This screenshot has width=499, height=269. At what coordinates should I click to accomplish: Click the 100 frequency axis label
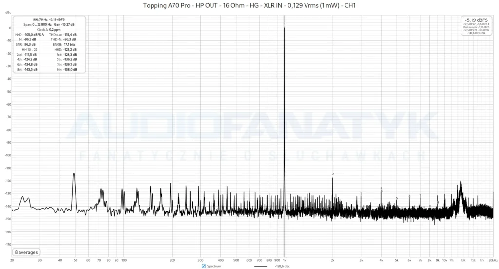(124, 260)
